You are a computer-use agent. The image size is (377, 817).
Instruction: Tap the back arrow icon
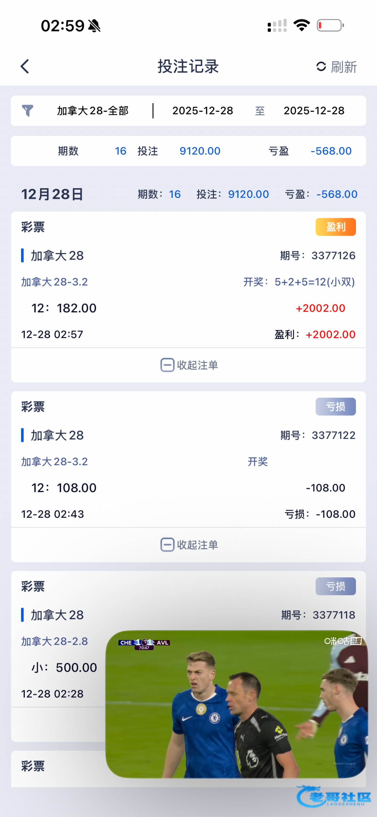pos(25,66)
